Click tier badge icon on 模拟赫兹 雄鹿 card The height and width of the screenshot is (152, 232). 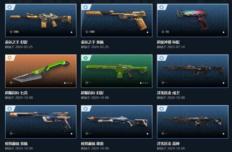pyautogui.click(x=85, y=109)
